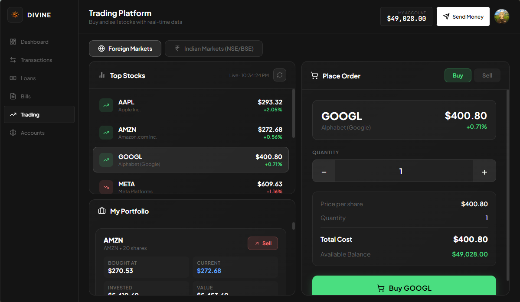The height and width of the screenshot is (302, 520).
Task: Open Accounts settings in sidebar
Action: (39, 133)
